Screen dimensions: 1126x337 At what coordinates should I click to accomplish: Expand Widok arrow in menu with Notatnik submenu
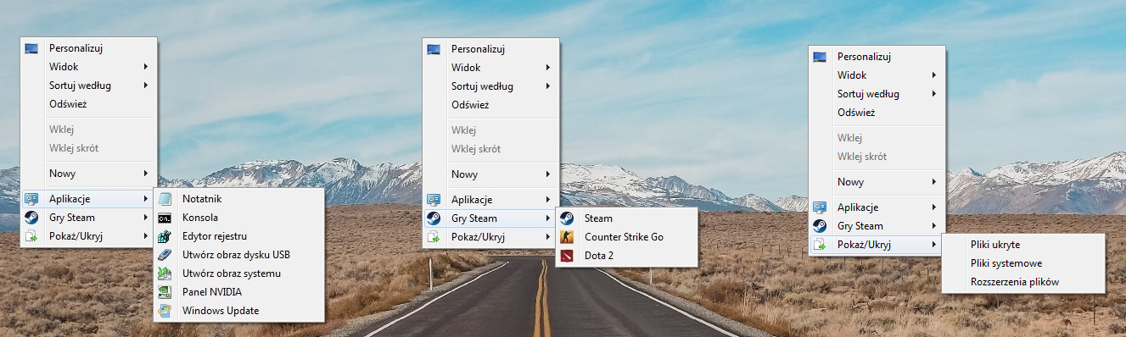click(x=146, y=67)
